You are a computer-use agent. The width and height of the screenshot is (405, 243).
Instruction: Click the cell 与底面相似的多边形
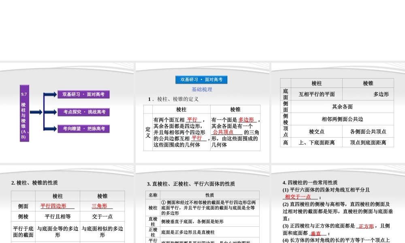tap(102, 232)
